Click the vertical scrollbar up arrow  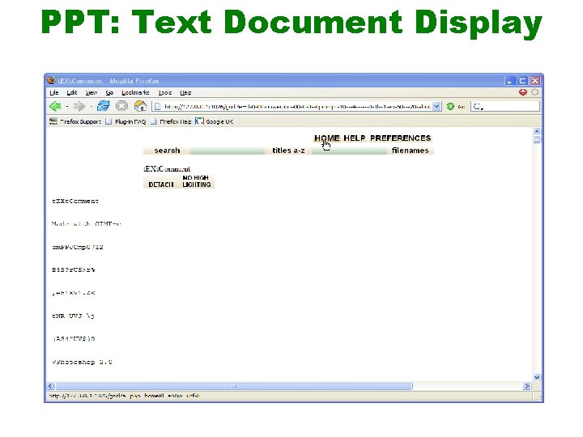[x=537, y=131]
